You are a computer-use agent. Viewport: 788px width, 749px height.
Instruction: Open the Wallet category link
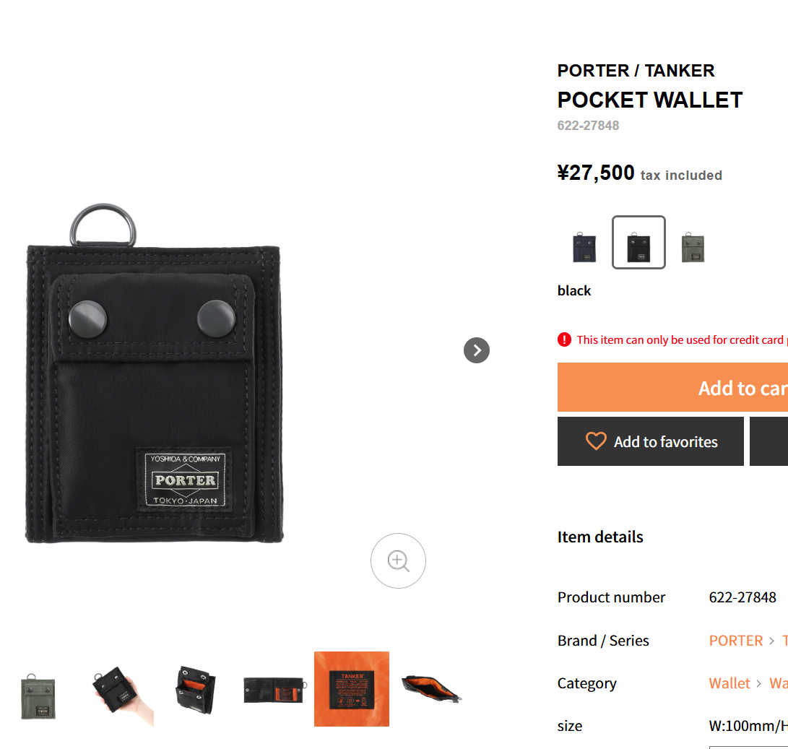(729, 683)
